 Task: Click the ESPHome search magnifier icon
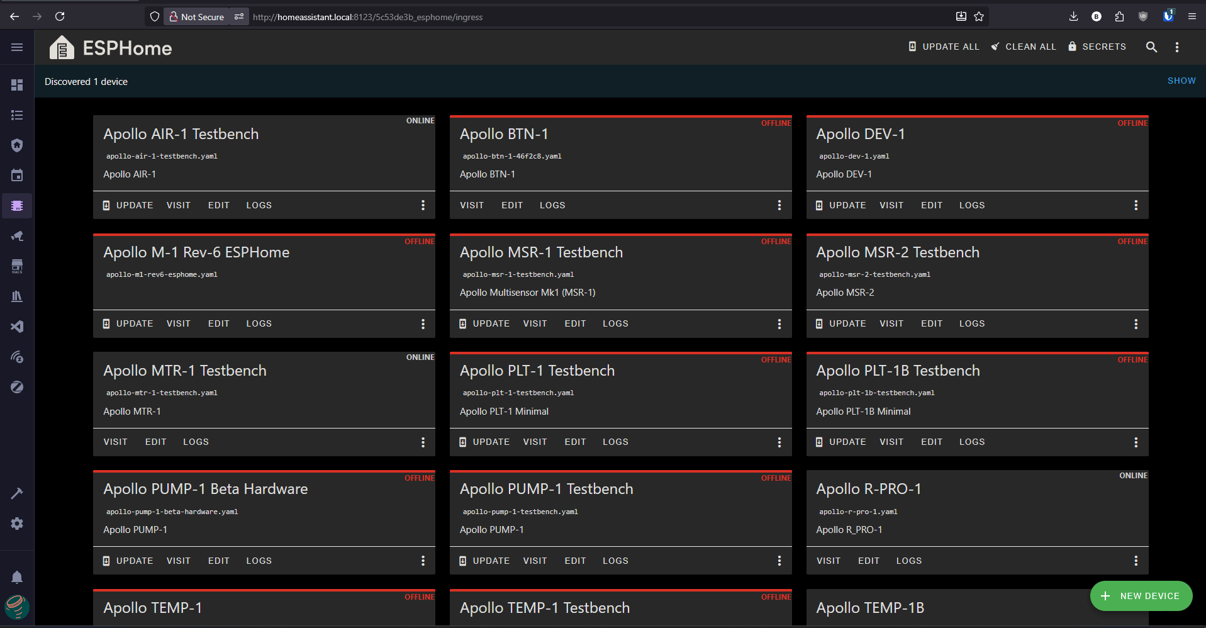1151,47
